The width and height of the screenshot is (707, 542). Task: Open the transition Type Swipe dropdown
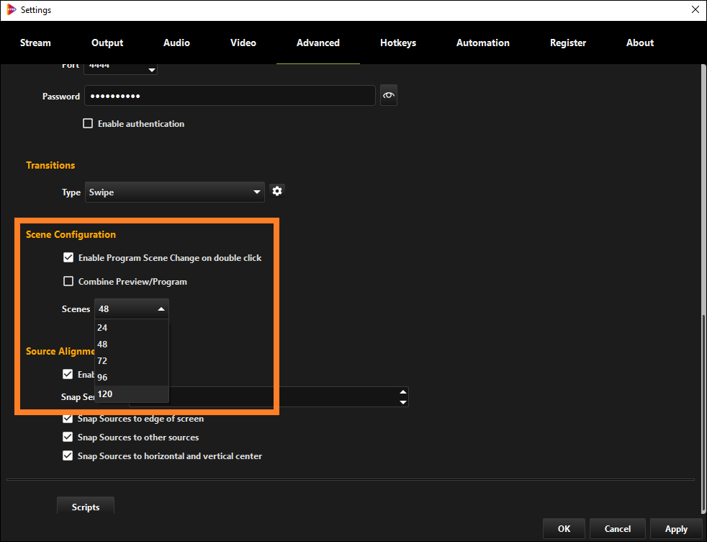[174, 192]
